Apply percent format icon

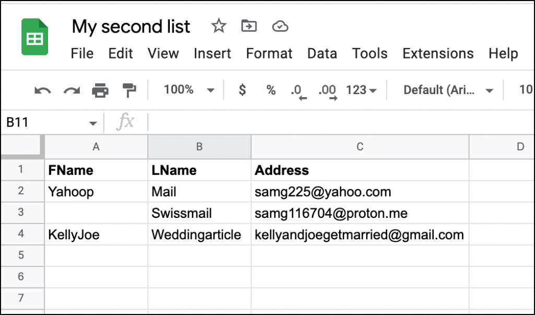coord(271,90)
